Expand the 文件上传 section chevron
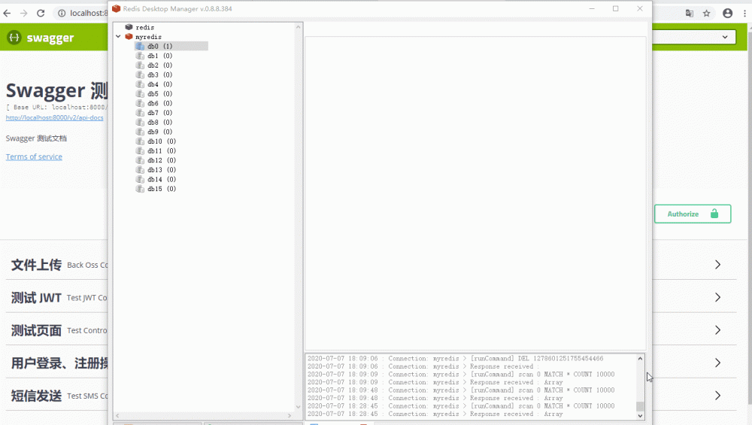 tap(717, 265)
